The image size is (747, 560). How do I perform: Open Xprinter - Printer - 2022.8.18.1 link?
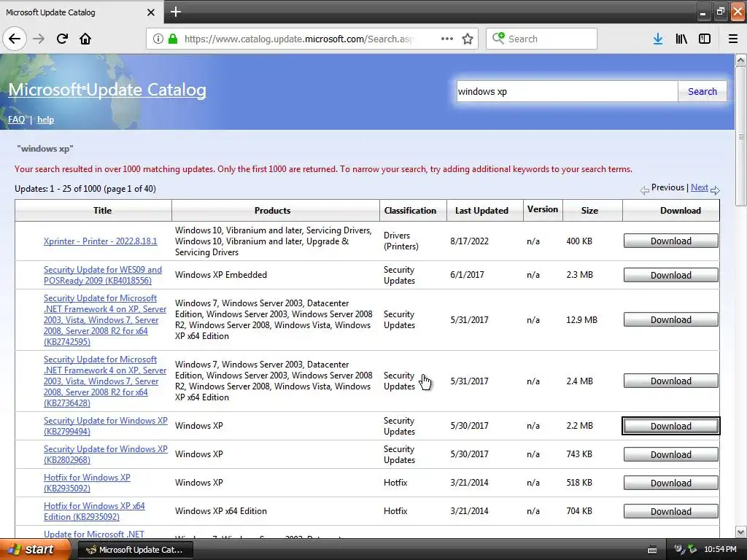click(100, 241)
